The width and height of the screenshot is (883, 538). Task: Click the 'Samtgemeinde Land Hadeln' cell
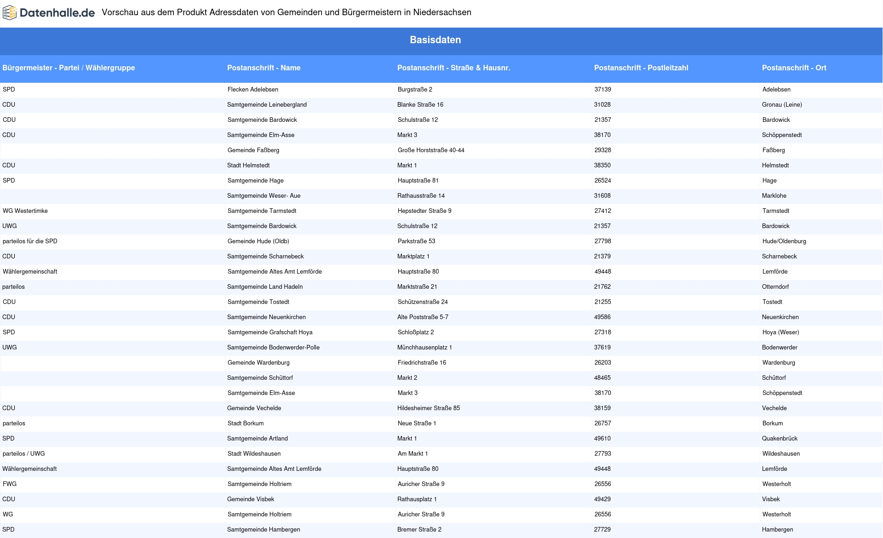[310, 287]
